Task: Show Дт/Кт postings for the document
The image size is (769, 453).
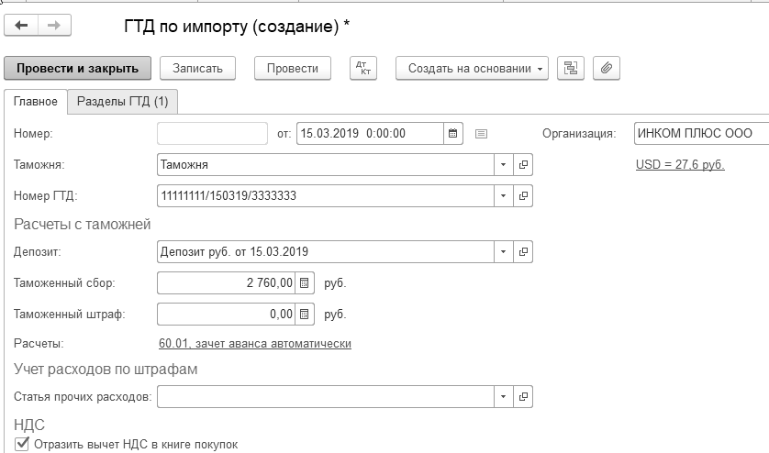Action: 363,68
